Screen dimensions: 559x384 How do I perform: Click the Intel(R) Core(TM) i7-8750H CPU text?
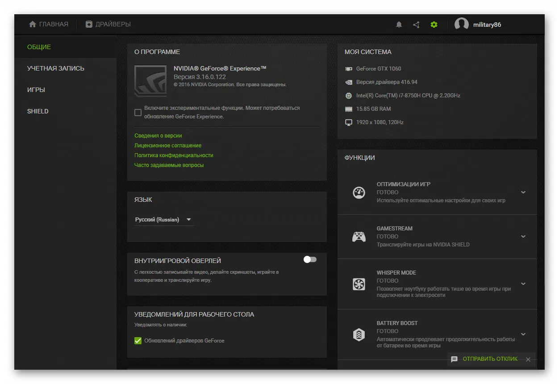(x=408, y=96)
